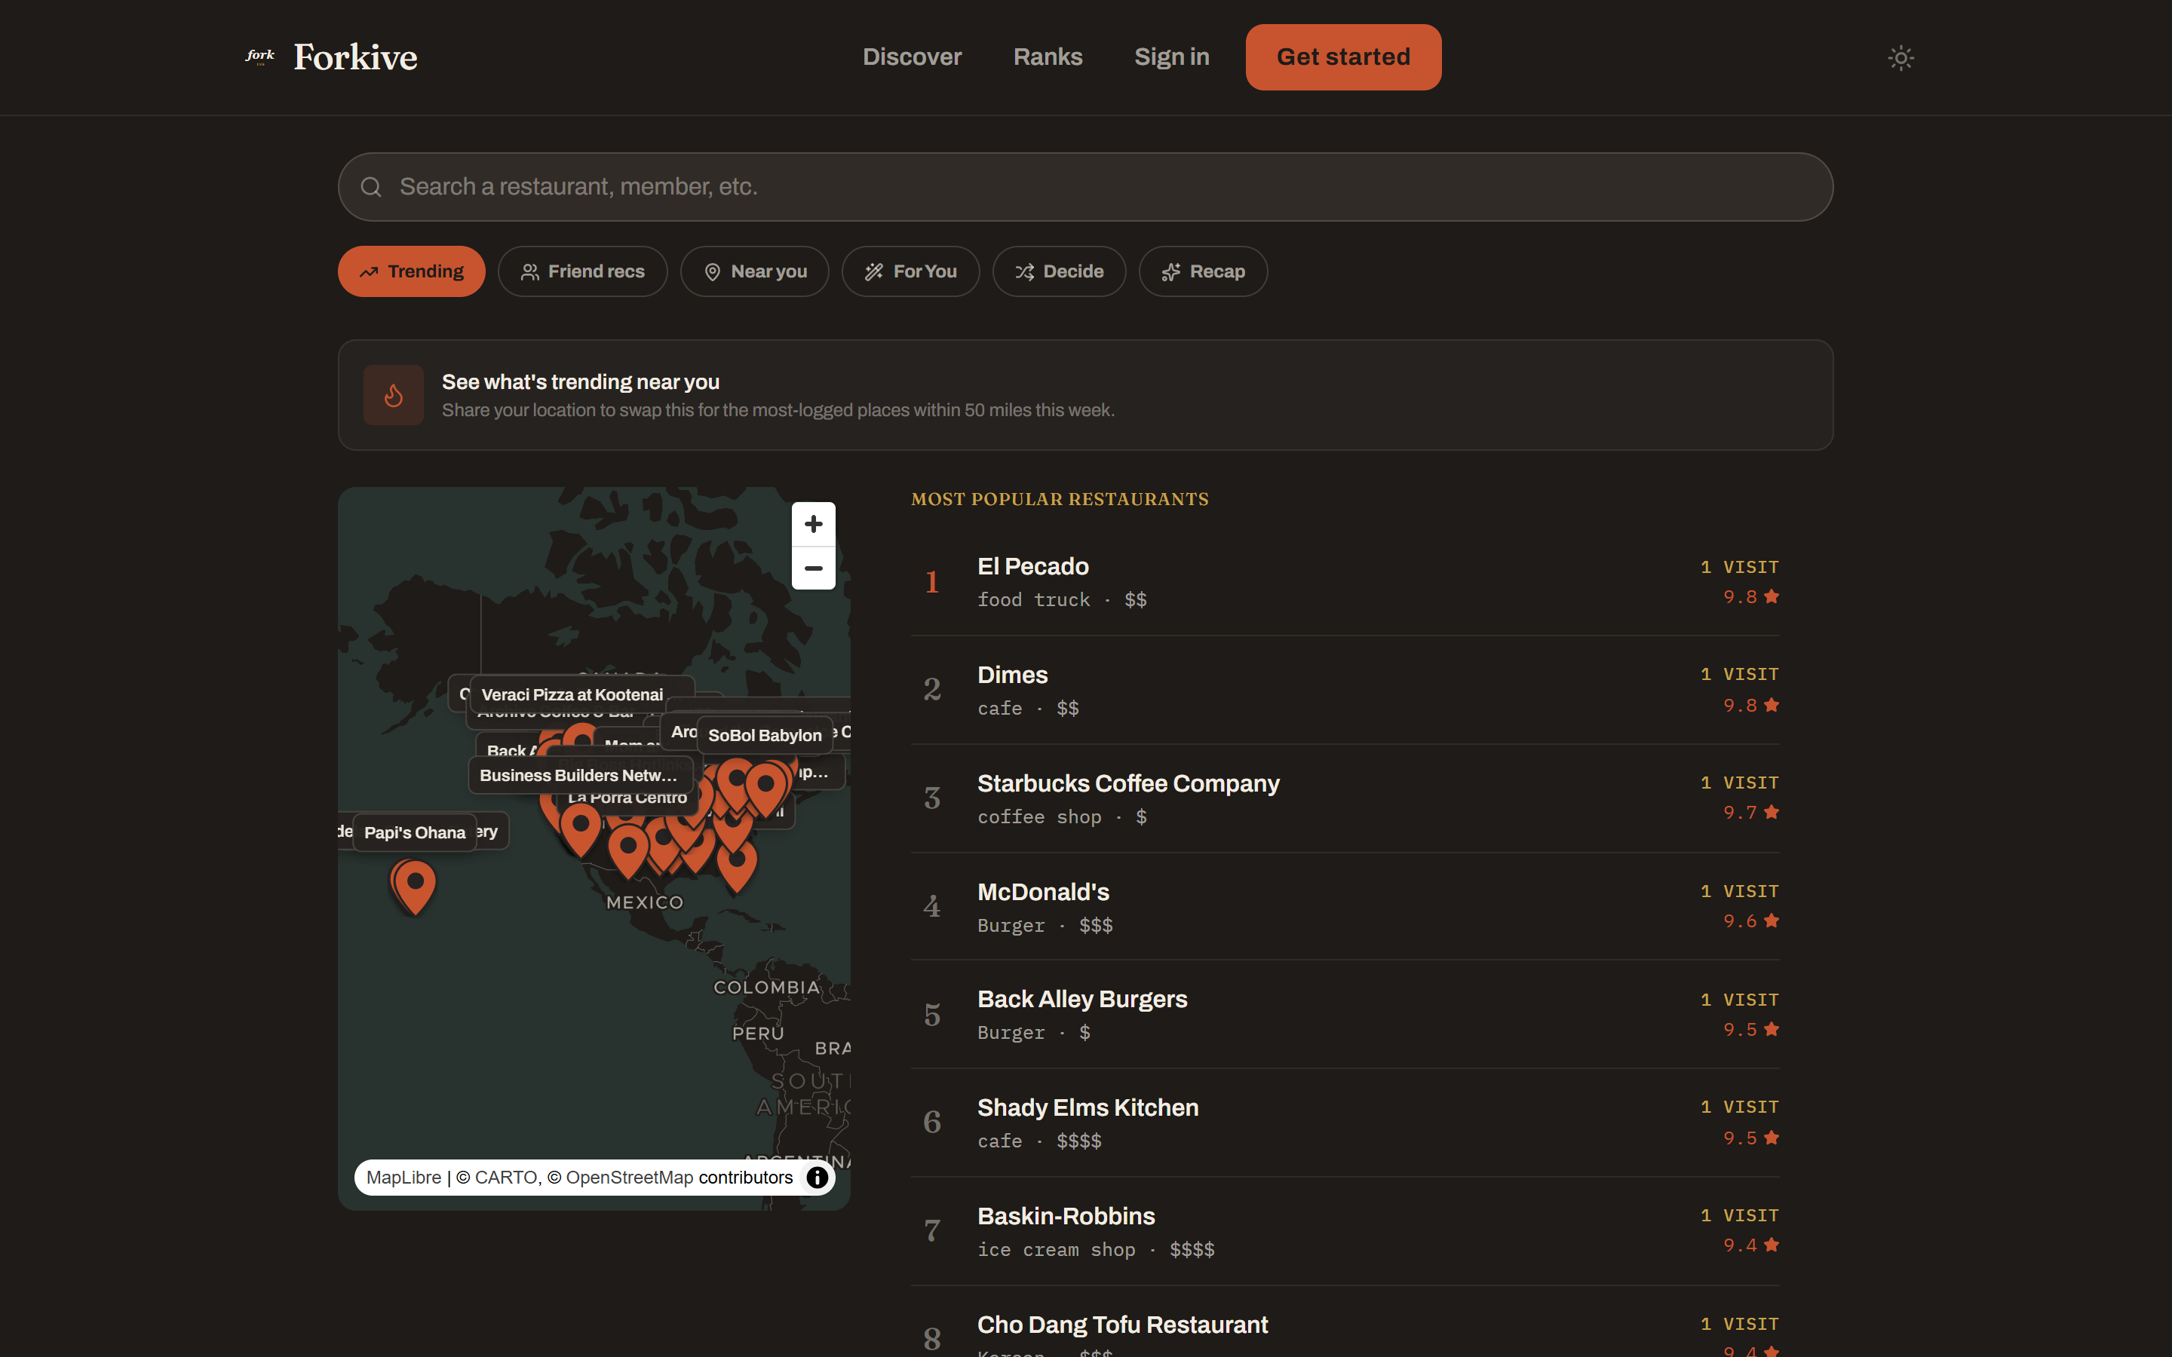Image resolution: width=2172 pixels, height=1357 pixels.
Task: Open the For You tab
Action: [x=910, y=271]
